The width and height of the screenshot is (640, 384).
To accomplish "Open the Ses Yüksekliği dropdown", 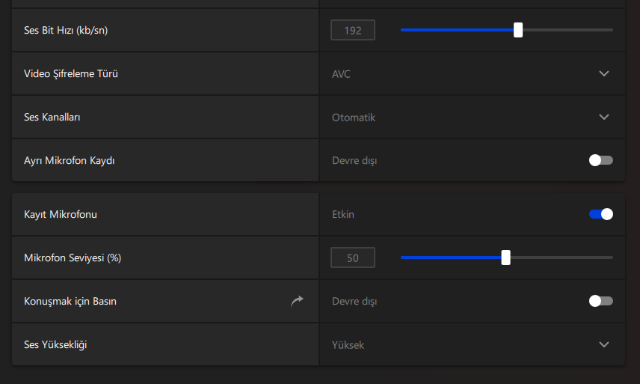I will 604,344.
